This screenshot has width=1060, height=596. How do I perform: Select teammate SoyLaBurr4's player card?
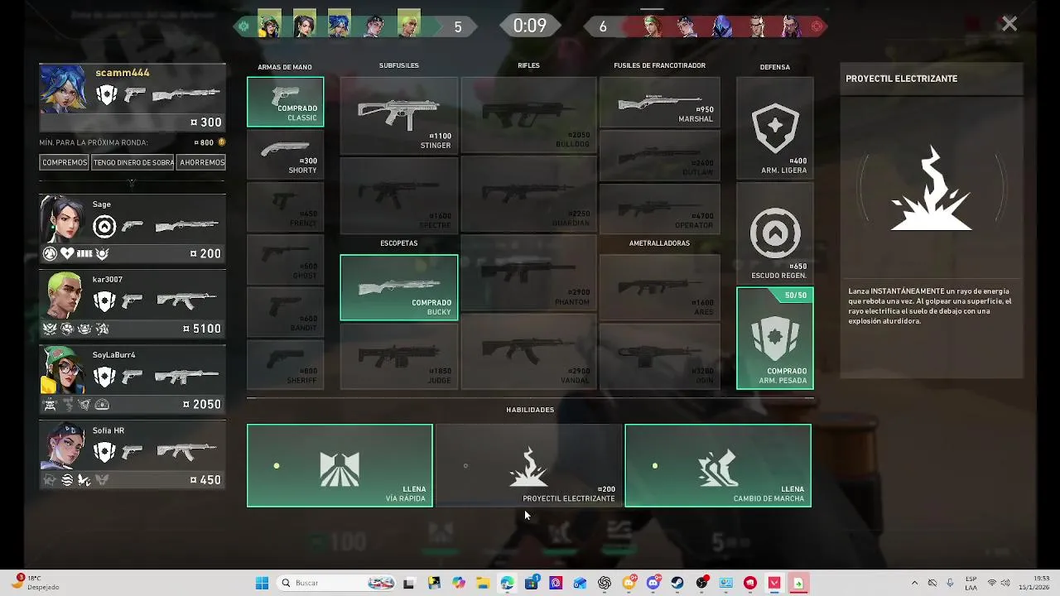tap(132, 380)
